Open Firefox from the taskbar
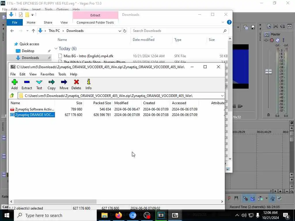The image size is (295, 221). [x=118, y=215]
